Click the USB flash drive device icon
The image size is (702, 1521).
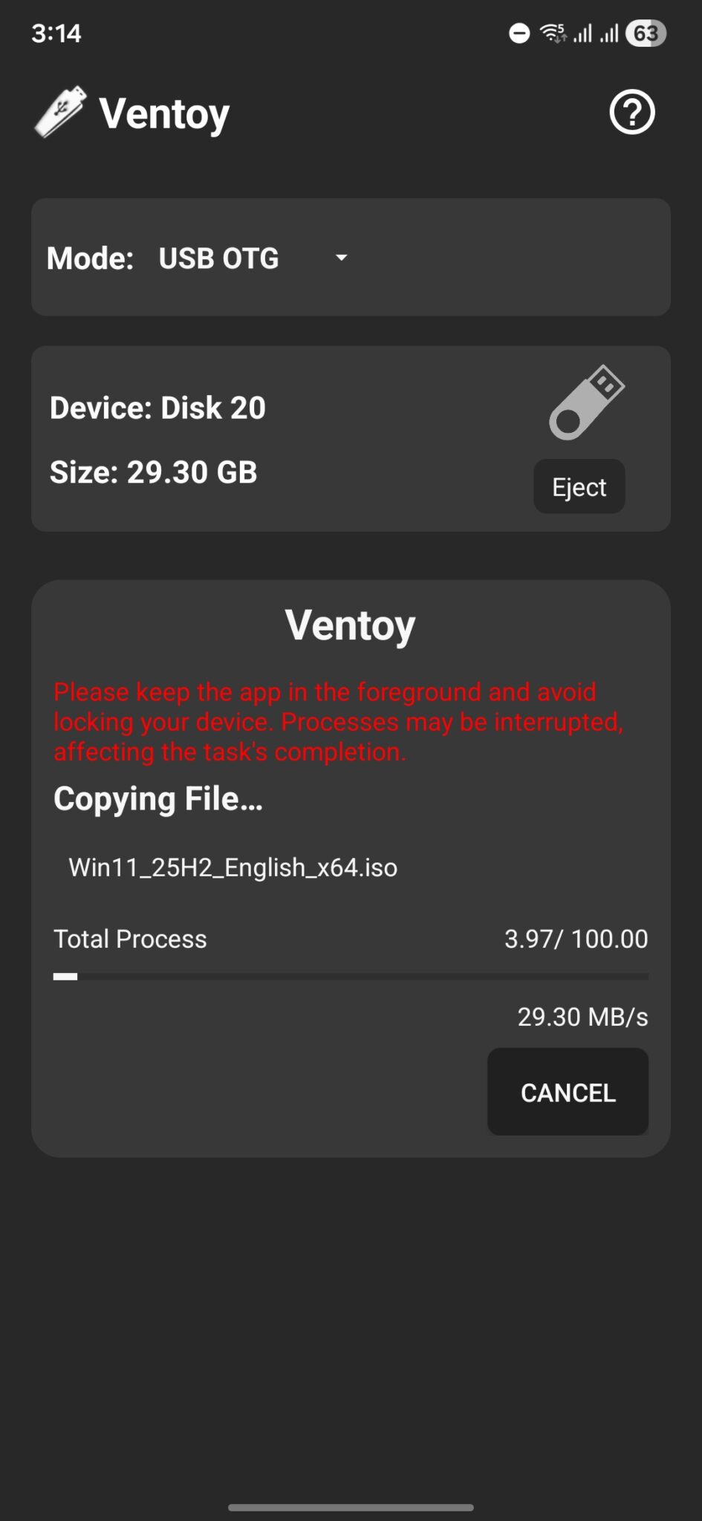[586, 402]
